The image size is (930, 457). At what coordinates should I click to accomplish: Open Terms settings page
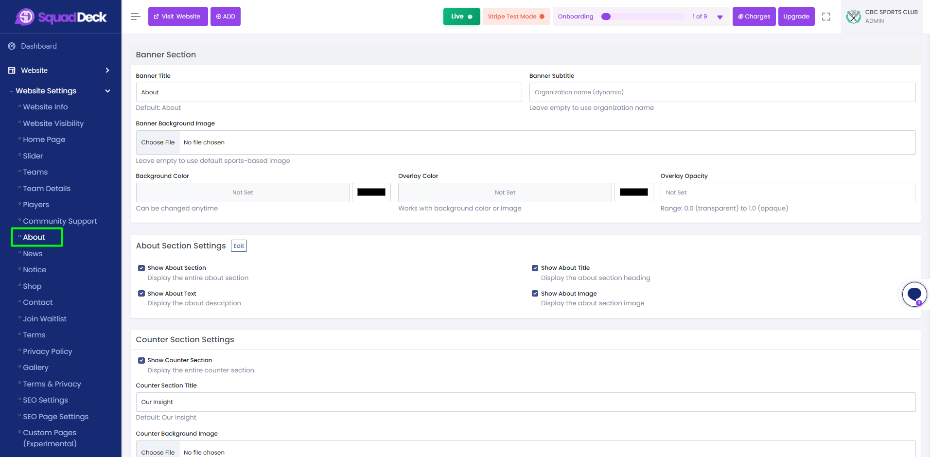coord(34,335)
